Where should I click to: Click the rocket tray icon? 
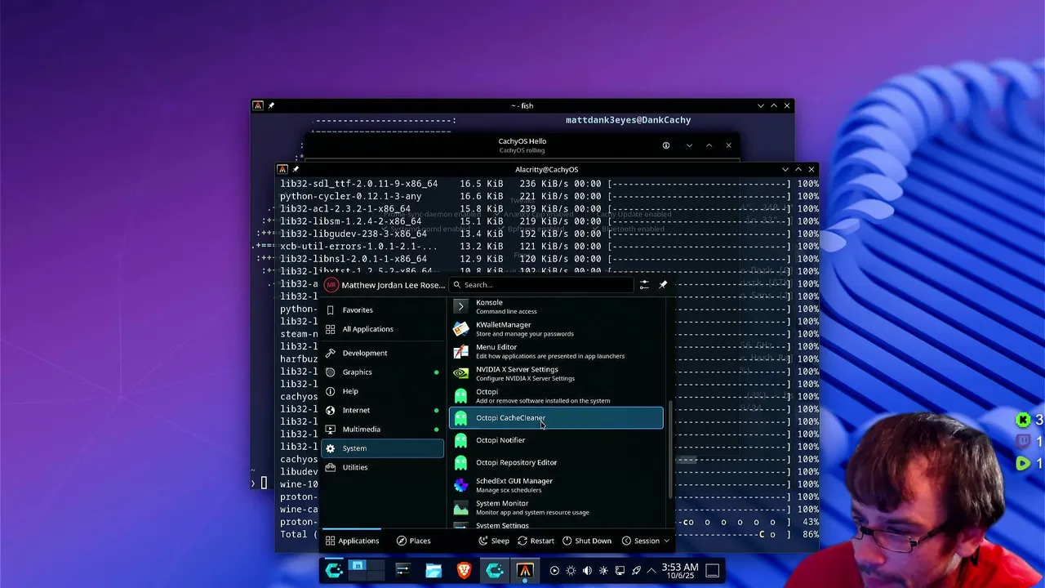point(636,571)
